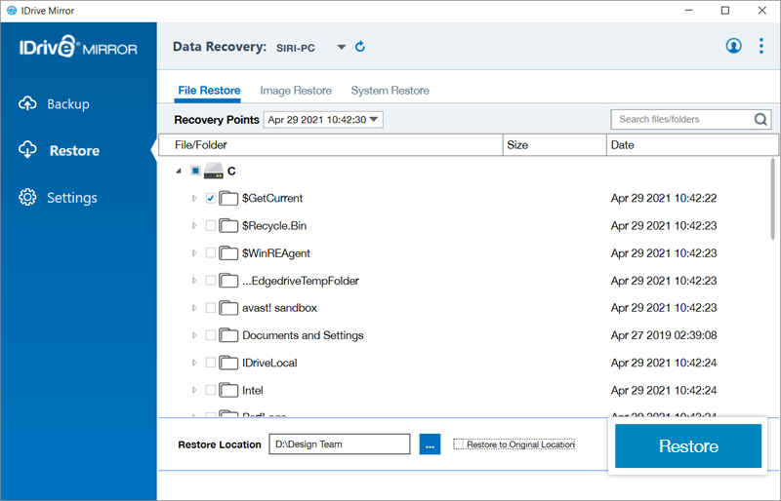
Task: Go to Backup in the sidebar
Action: coord(55,104)
